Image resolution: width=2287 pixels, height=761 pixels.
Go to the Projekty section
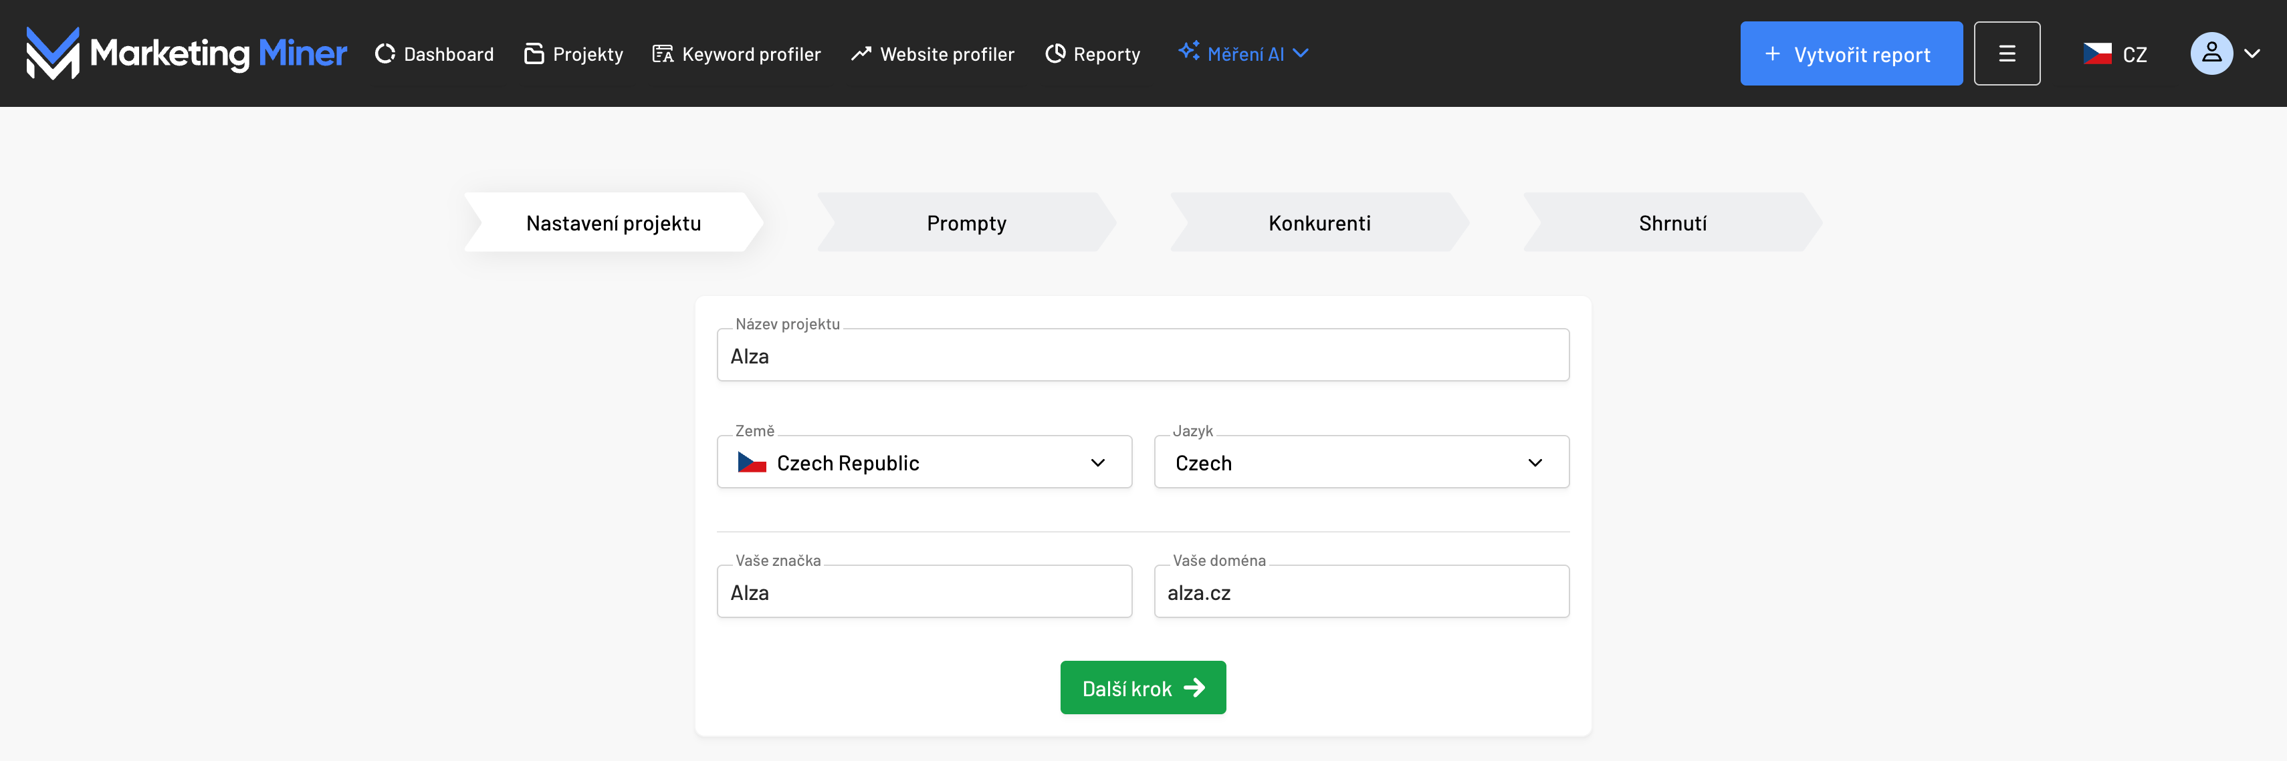click(x=574, y=54)
